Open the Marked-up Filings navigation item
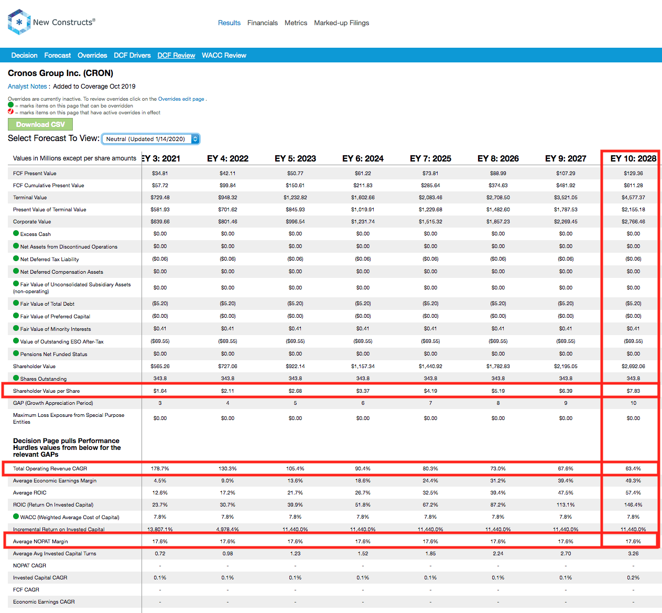This screenshot has height=613, width=662. pos(341,23)
